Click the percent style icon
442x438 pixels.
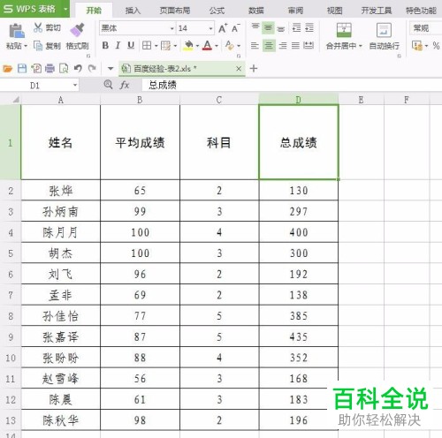[x=436, y=46]
